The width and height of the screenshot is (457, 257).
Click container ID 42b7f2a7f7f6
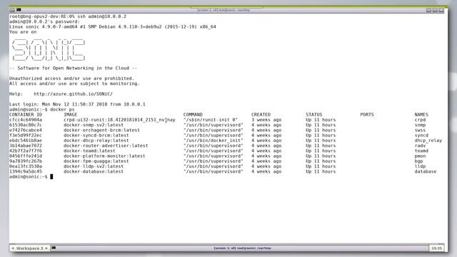(26, 151)
